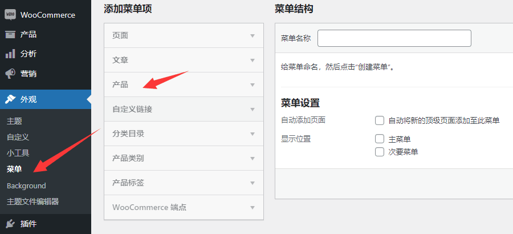Open 主题文件编辑器 from the sidebar
Screen dimensions: 513x234
(x=32, y=201)
